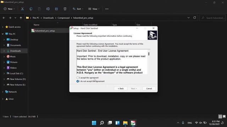Go up one folder level arrow
Screen dimensions: 227x127
21,18
